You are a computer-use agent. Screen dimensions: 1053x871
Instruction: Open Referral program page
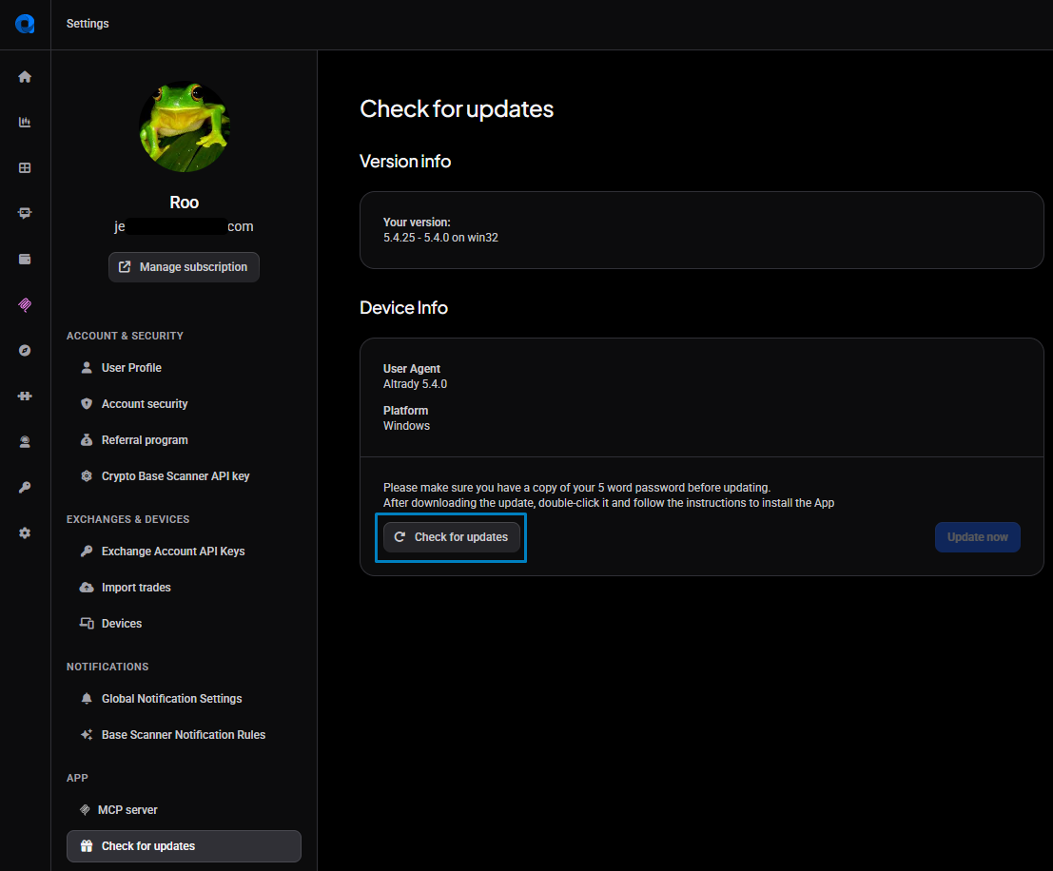tap(184, 440)
